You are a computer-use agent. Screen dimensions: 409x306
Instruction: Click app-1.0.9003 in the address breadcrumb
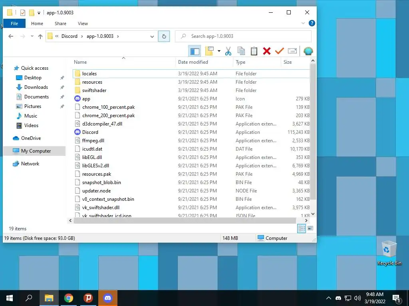coord(100,36)
